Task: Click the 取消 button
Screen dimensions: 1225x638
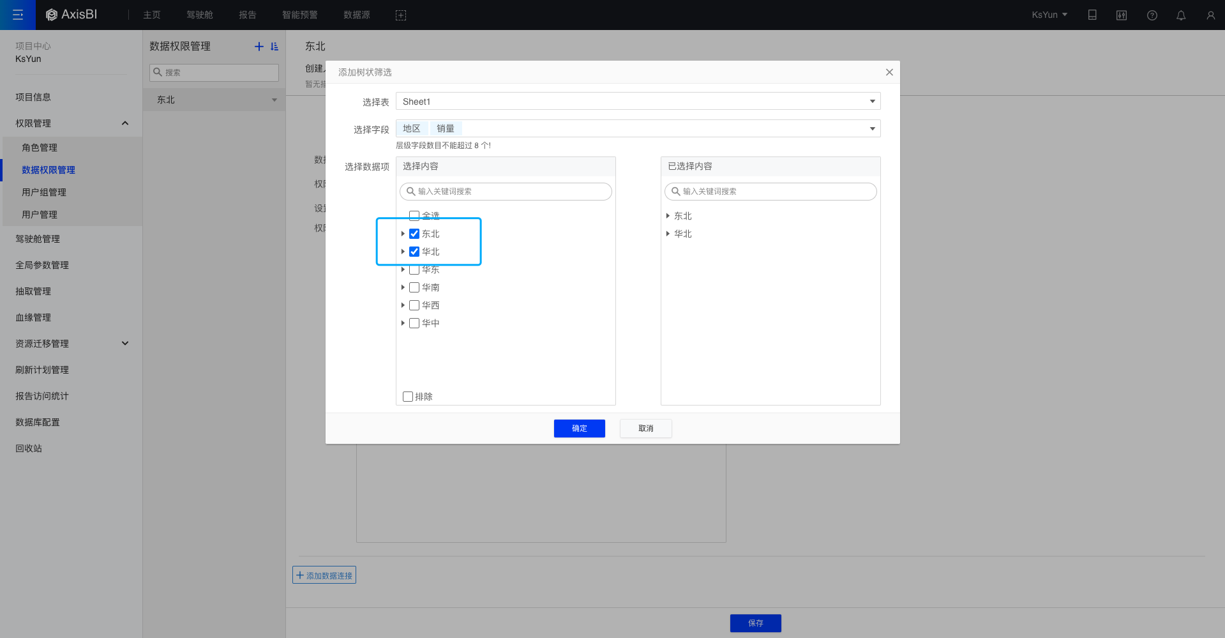Action: click(645, 429)
